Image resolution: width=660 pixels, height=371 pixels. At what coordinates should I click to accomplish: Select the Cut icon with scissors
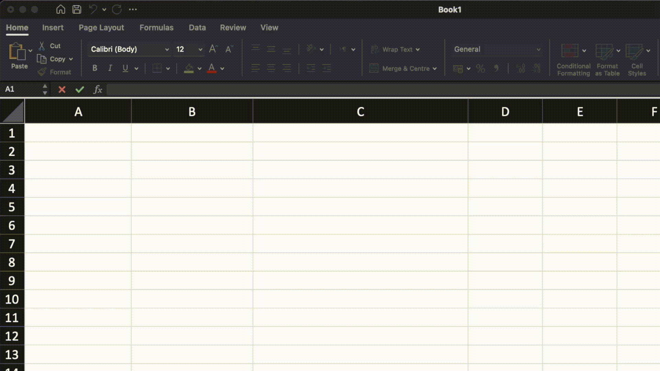point(42,46)
